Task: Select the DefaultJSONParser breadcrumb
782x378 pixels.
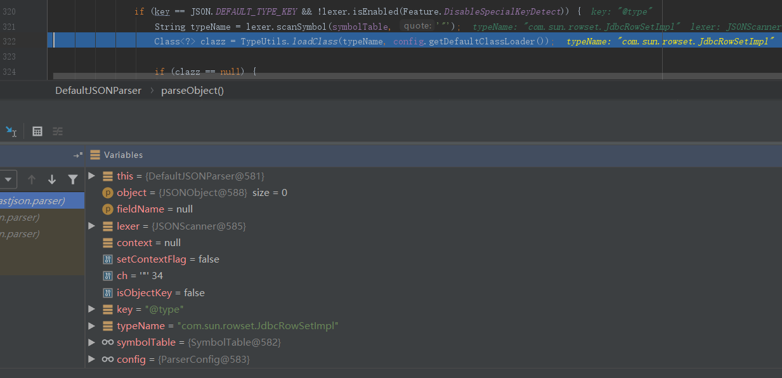Action: 98,91
